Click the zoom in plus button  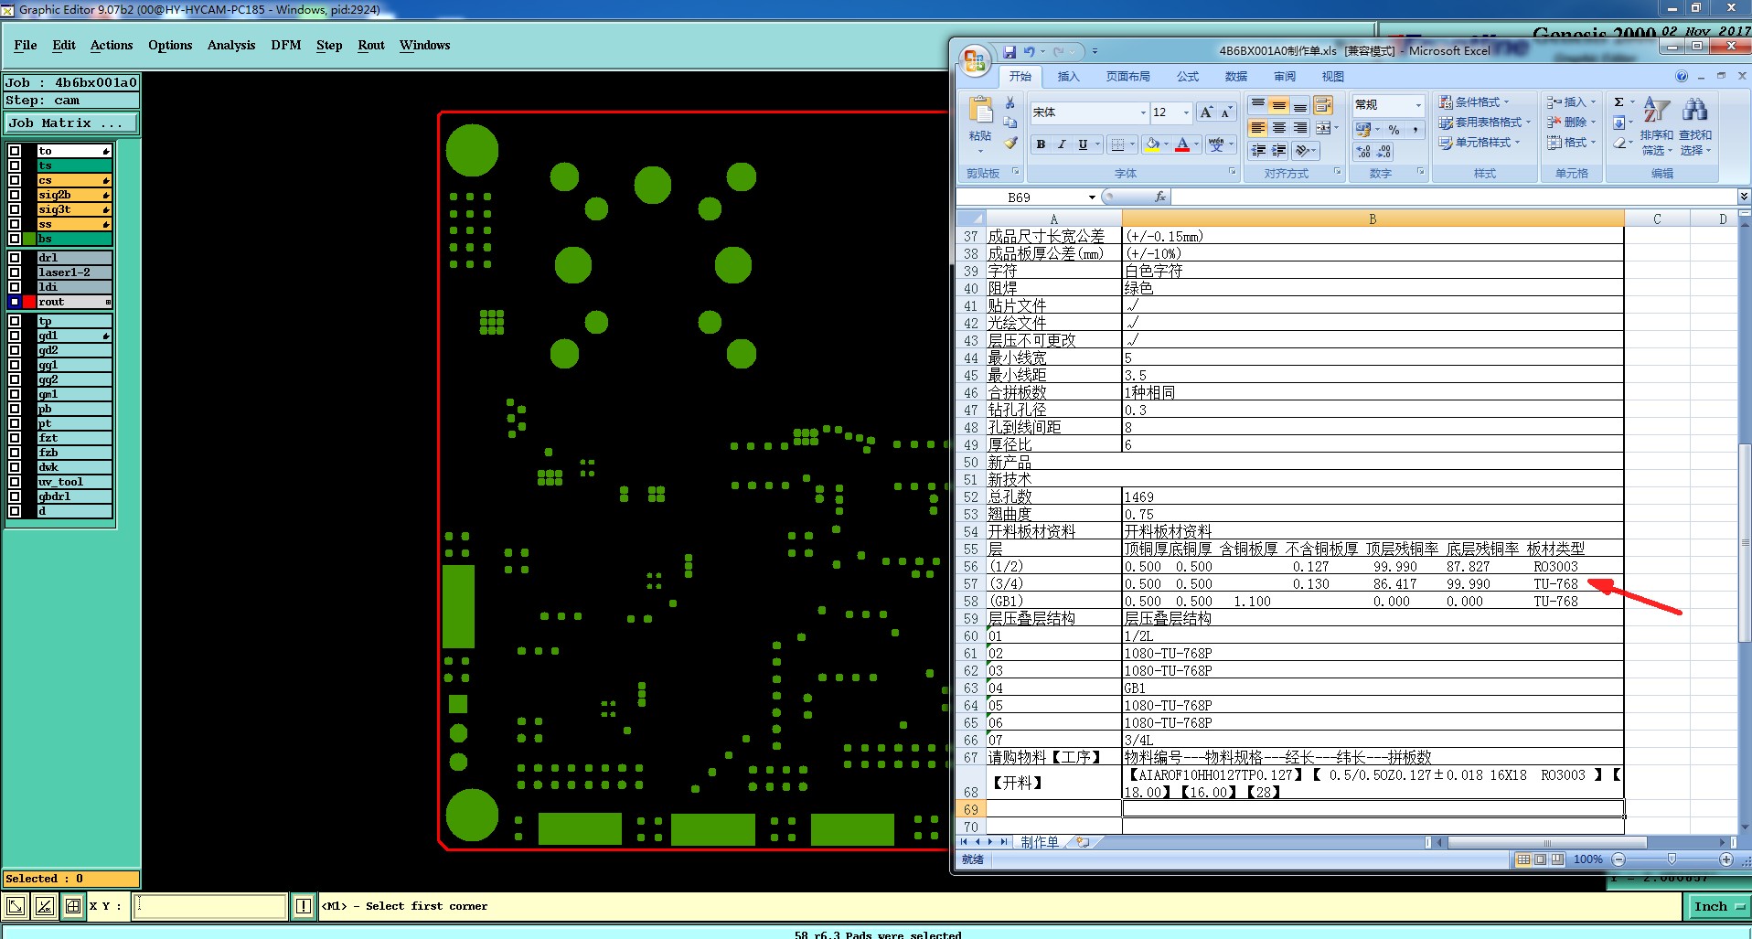(x=1726, y=859)
